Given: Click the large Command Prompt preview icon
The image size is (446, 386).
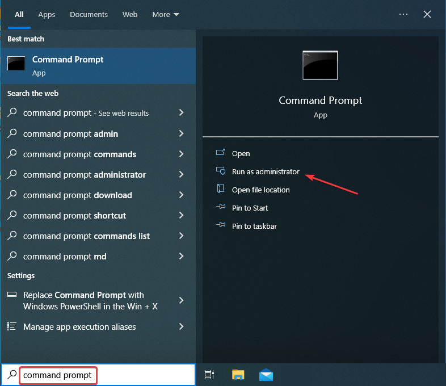Looking at the screenshot, I should (x=320, y=65).
